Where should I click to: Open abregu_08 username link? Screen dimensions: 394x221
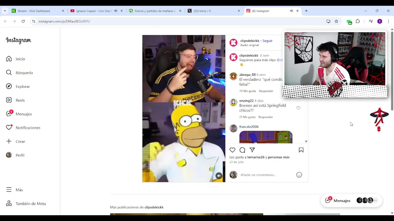pyautogui.click(x=247, y=75)
